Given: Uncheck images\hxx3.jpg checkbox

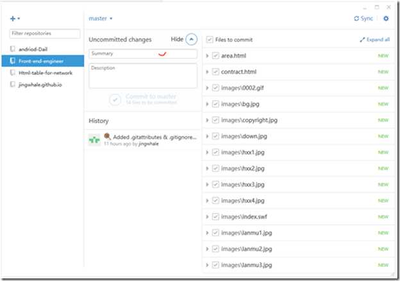Looking at the screenshot, I should click(x=215, y=184).
